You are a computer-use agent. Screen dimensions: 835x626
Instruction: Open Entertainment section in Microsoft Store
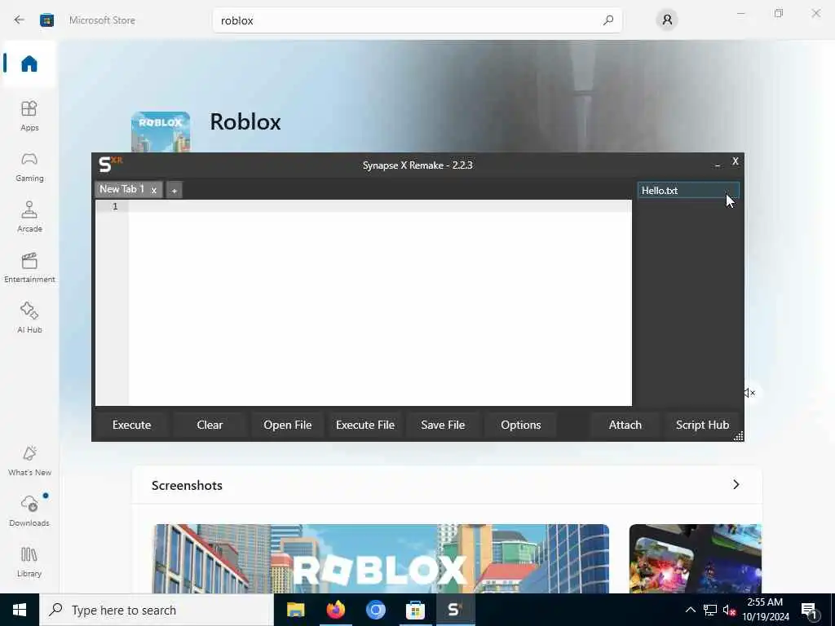[29, 267]
